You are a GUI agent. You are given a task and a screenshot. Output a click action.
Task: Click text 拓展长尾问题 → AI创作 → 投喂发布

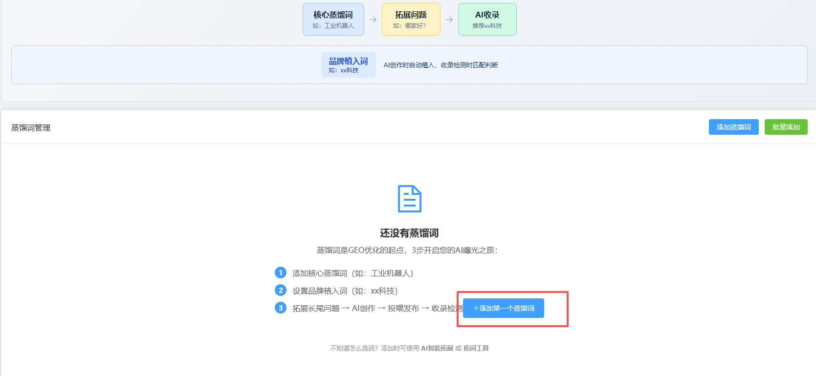click(356, 308)
